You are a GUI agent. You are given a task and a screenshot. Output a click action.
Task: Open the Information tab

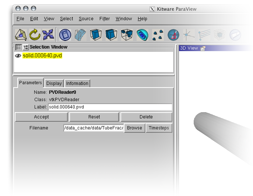click(77, 83)
